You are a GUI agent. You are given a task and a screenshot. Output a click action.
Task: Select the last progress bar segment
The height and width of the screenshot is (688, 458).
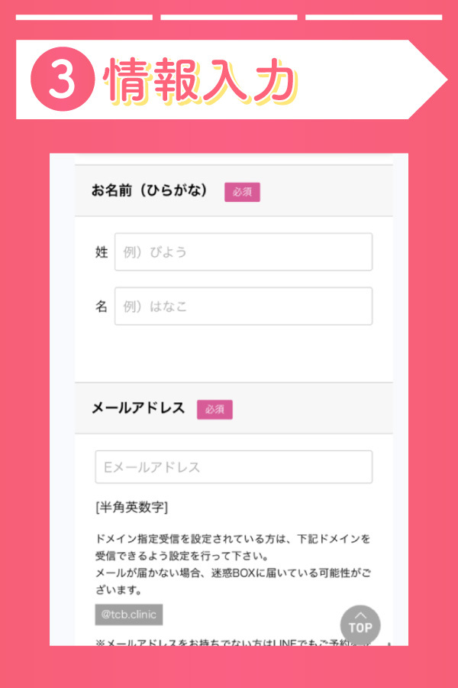pos(373,17)
